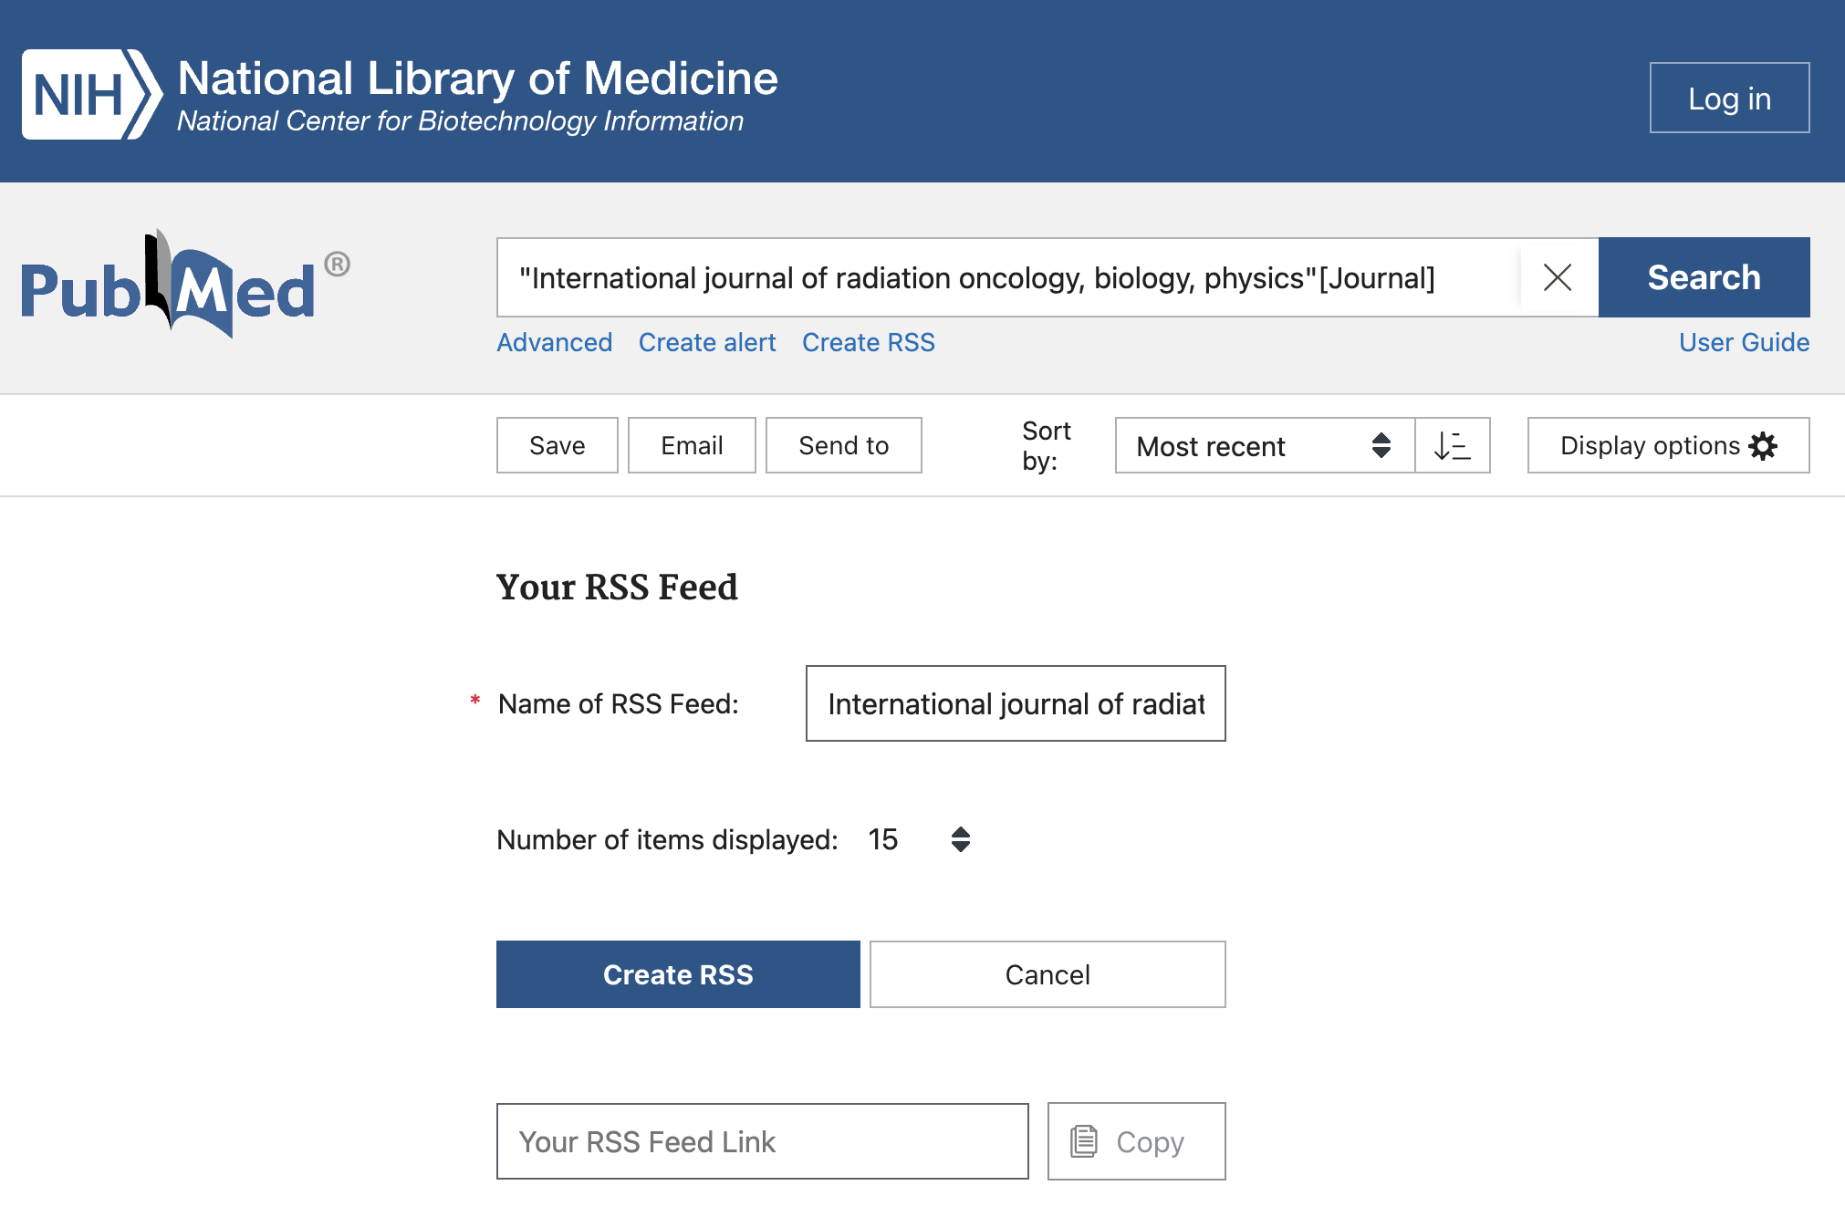The image size is (1845, 1217).
Task: Increase number of items displayed stepper
Action: coord(961,830)
